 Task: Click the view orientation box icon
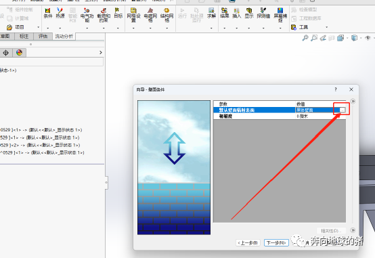point(340,38)
